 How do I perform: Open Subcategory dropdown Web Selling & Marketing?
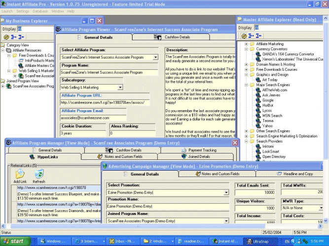120,88
